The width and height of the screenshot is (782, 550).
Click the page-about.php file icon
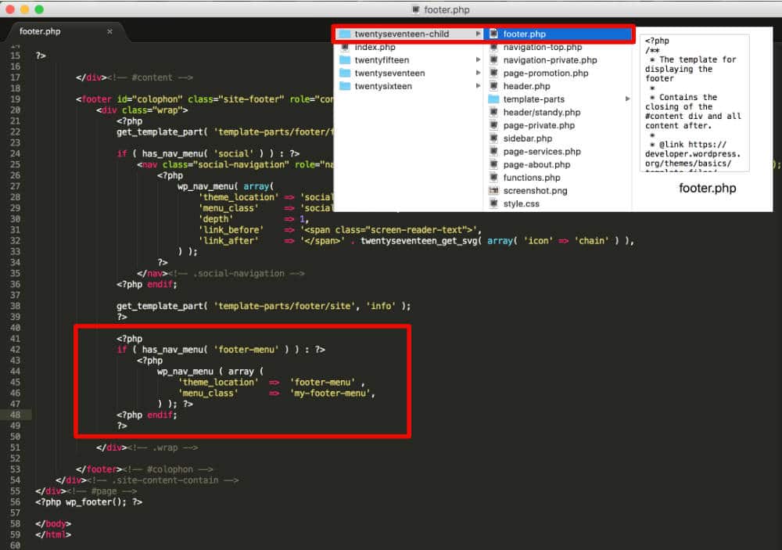coord(494,164)
